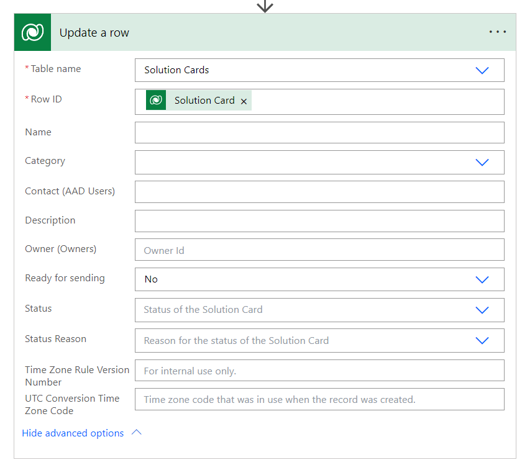
Task: Click the Update a row header title
Action: (94, 33)
